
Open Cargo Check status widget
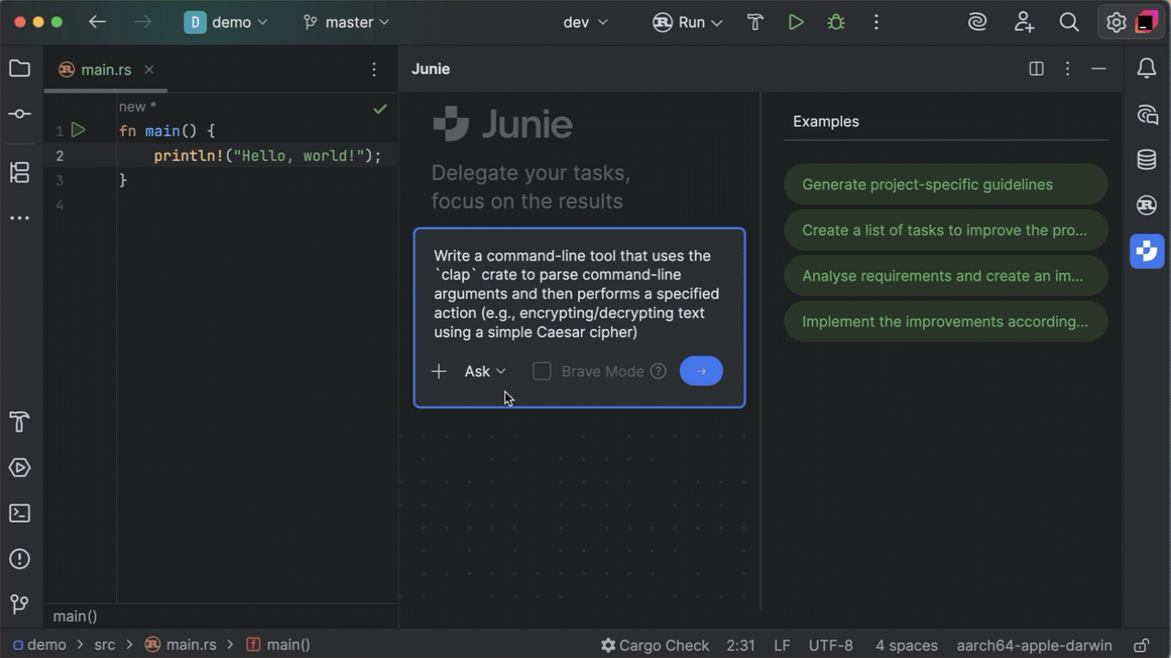pyautogui.click(x=654, y=645)
